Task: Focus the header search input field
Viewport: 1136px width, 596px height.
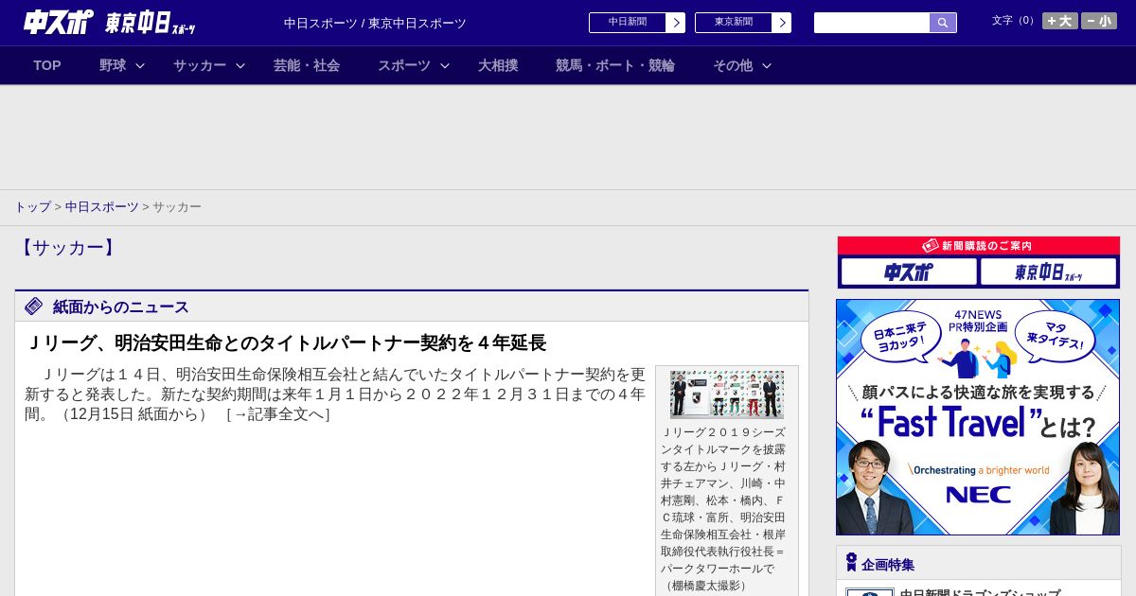Action: point(872,23)
